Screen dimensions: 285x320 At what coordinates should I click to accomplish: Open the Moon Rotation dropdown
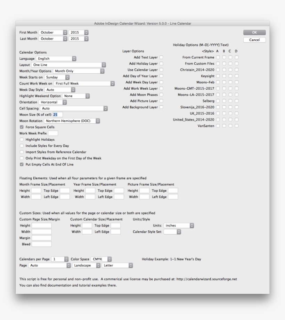(70, 121)
